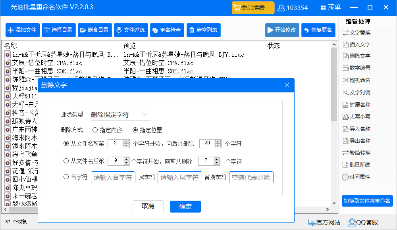
Task: Click the 名称 column header
Action: tap(11, 46)
